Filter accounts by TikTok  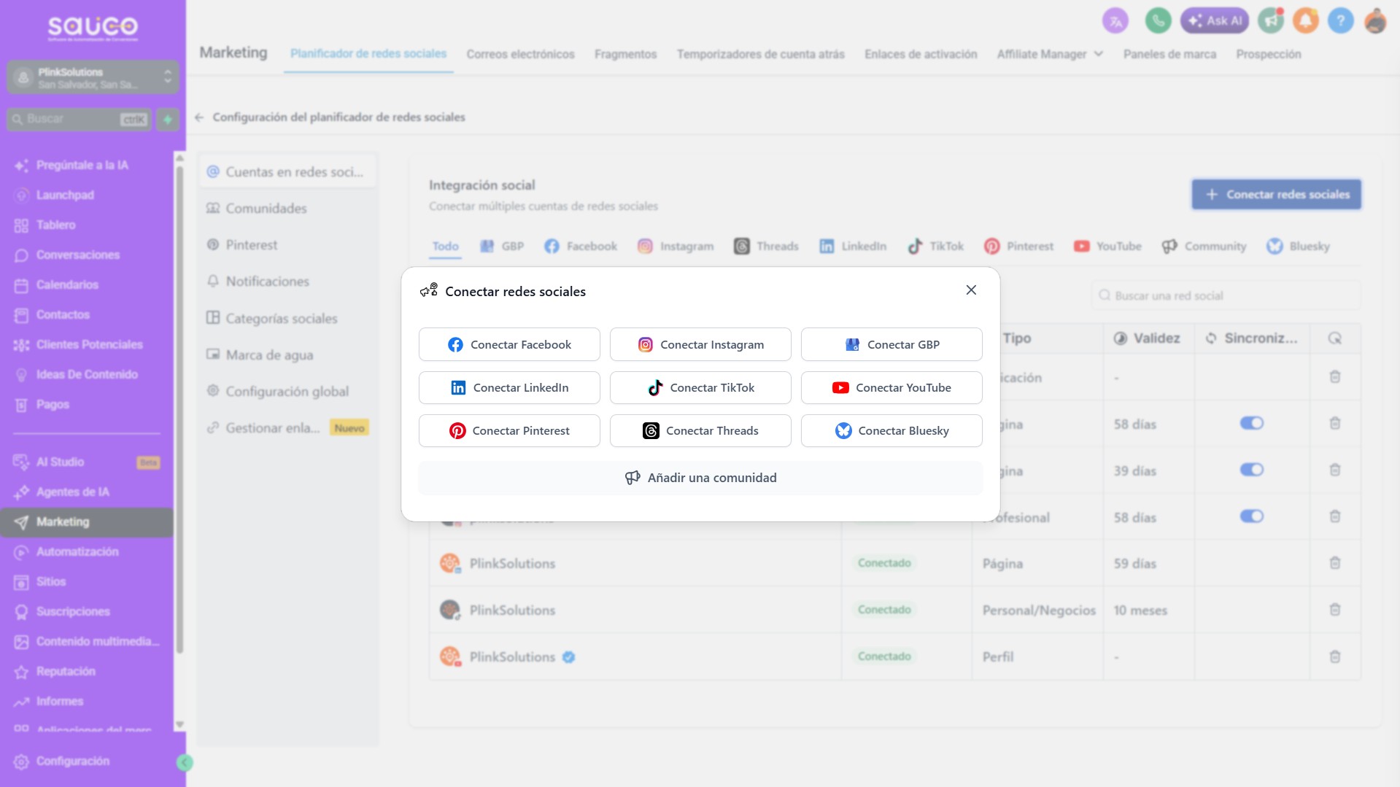click(x=935, y=247)
